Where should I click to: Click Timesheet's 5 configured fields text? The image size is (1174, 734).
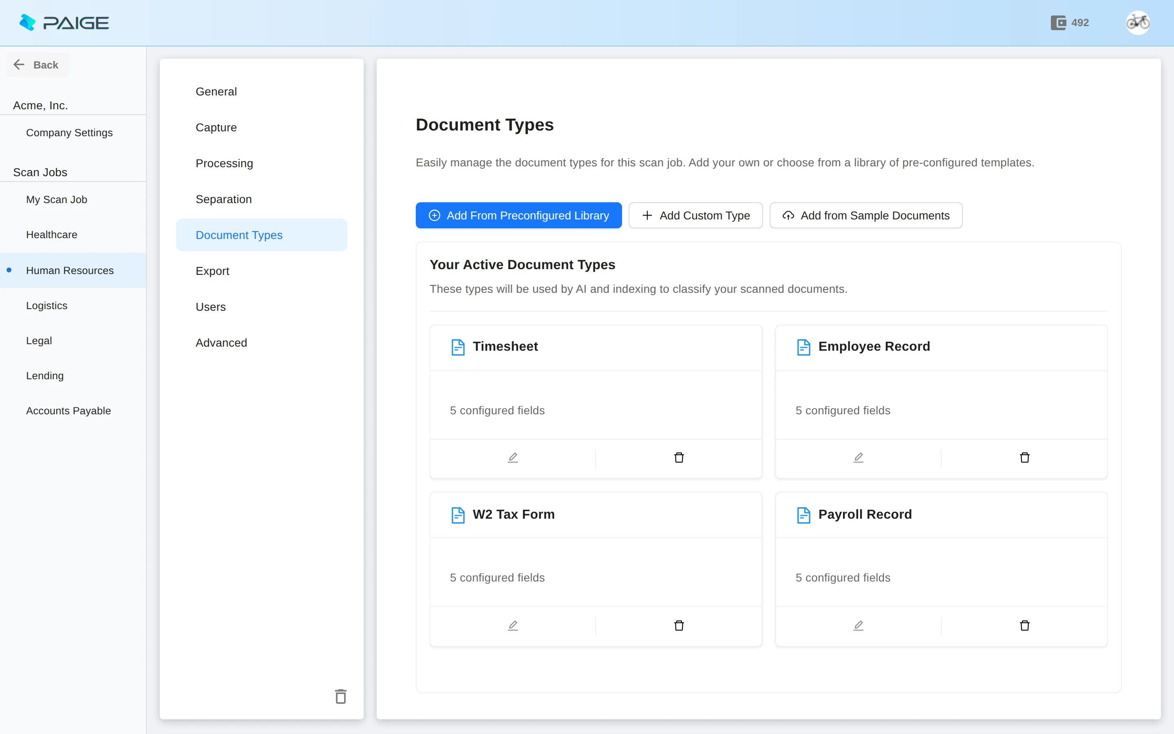tap(497, 411)
